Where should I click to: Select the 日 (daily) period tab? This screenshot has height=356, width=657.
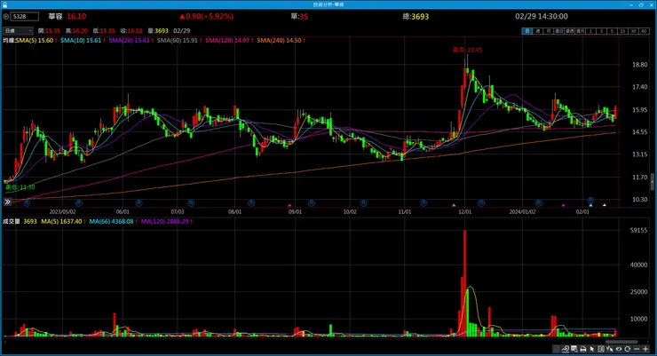(527, 31)
